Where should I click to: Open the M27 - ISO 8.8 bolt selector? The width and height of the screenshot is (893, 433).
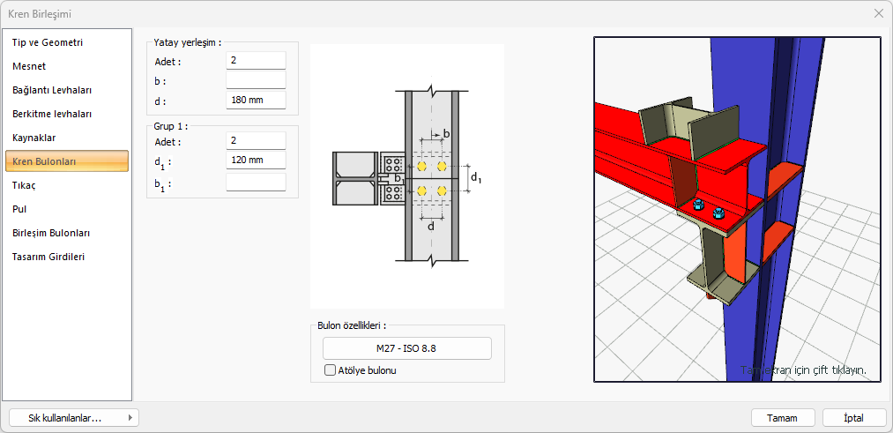[406, 348]
